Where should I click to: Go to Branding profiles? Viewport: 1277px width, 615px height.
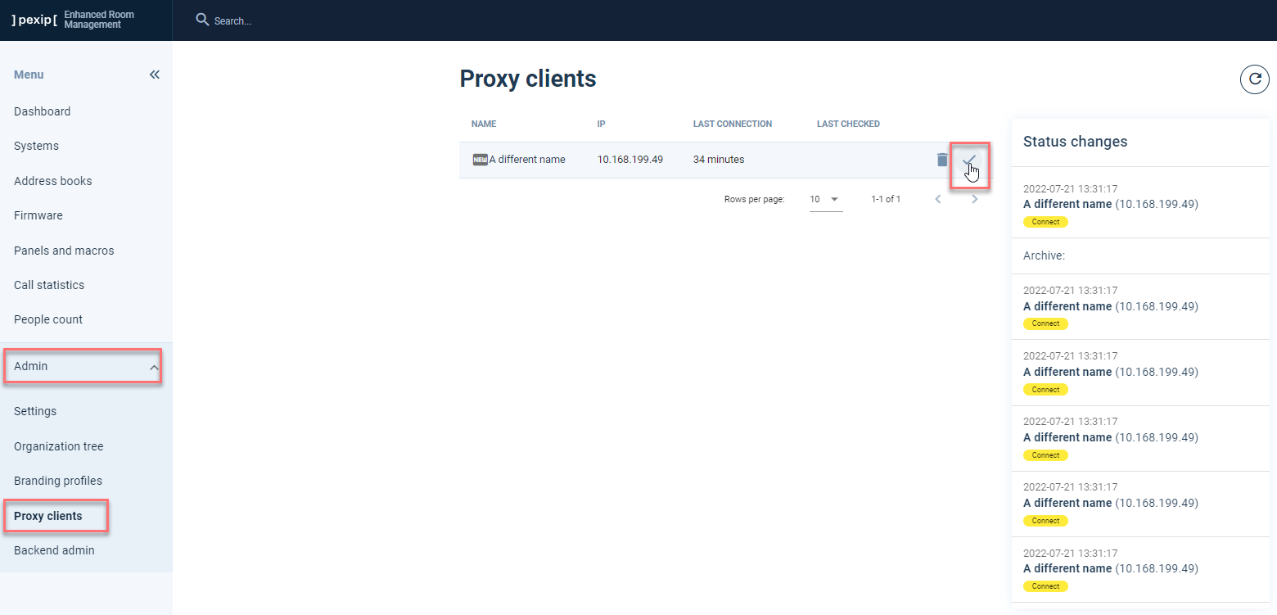point(57,481)
